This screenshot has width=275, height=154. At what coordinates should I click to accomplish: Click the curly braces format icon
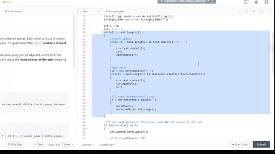tap(246, 11)
